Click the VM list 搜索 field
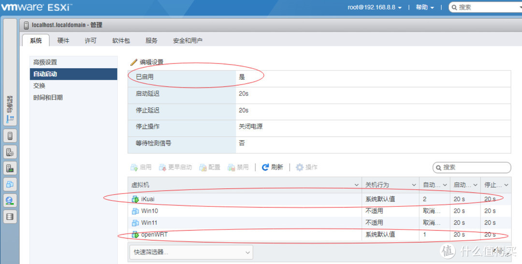Viewport: 522px width, 264px height. [x=472, y=167]
